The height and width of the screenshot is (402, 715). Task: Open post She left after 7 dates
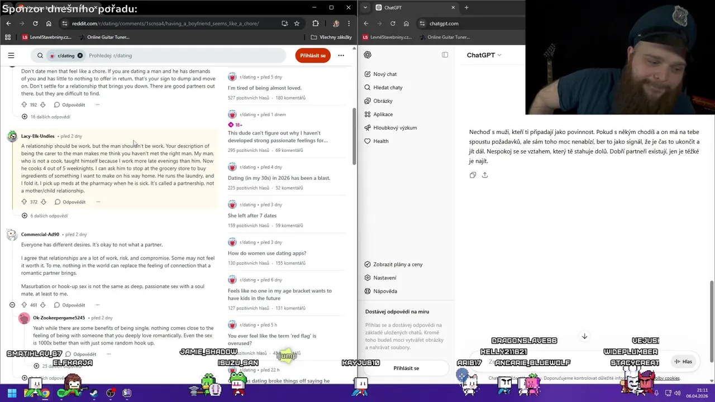252,216
